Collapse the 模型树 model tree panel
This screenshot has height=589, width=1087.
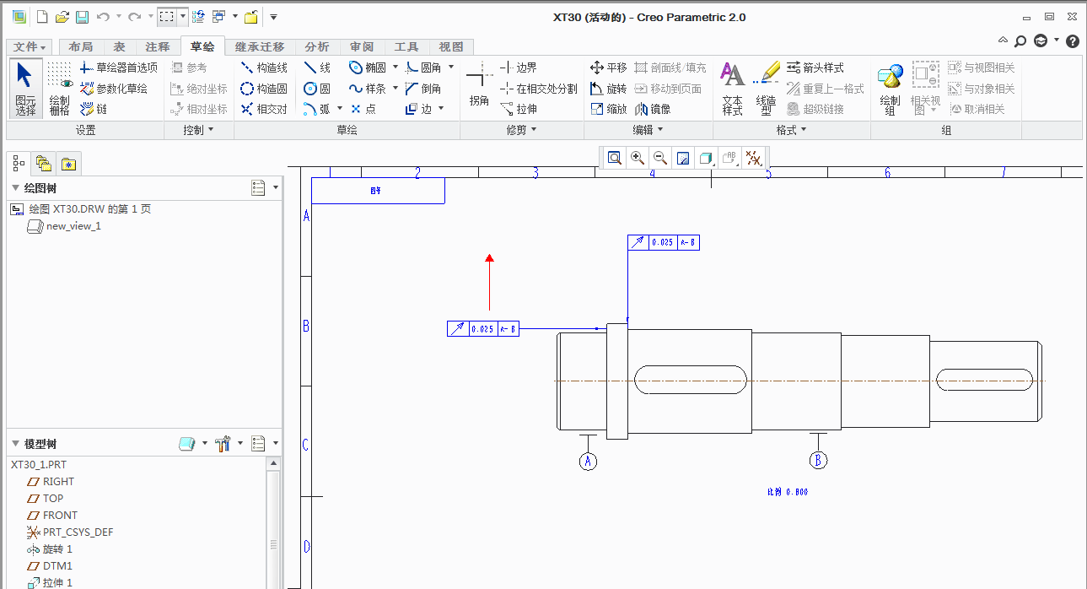tap(15, 444)
